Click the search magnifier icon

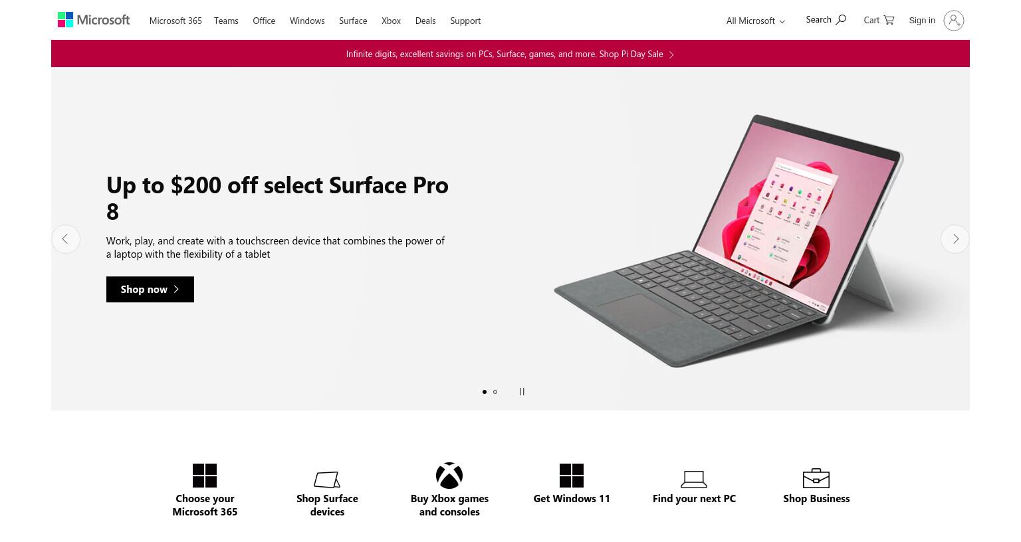click(x=841, y=20)
